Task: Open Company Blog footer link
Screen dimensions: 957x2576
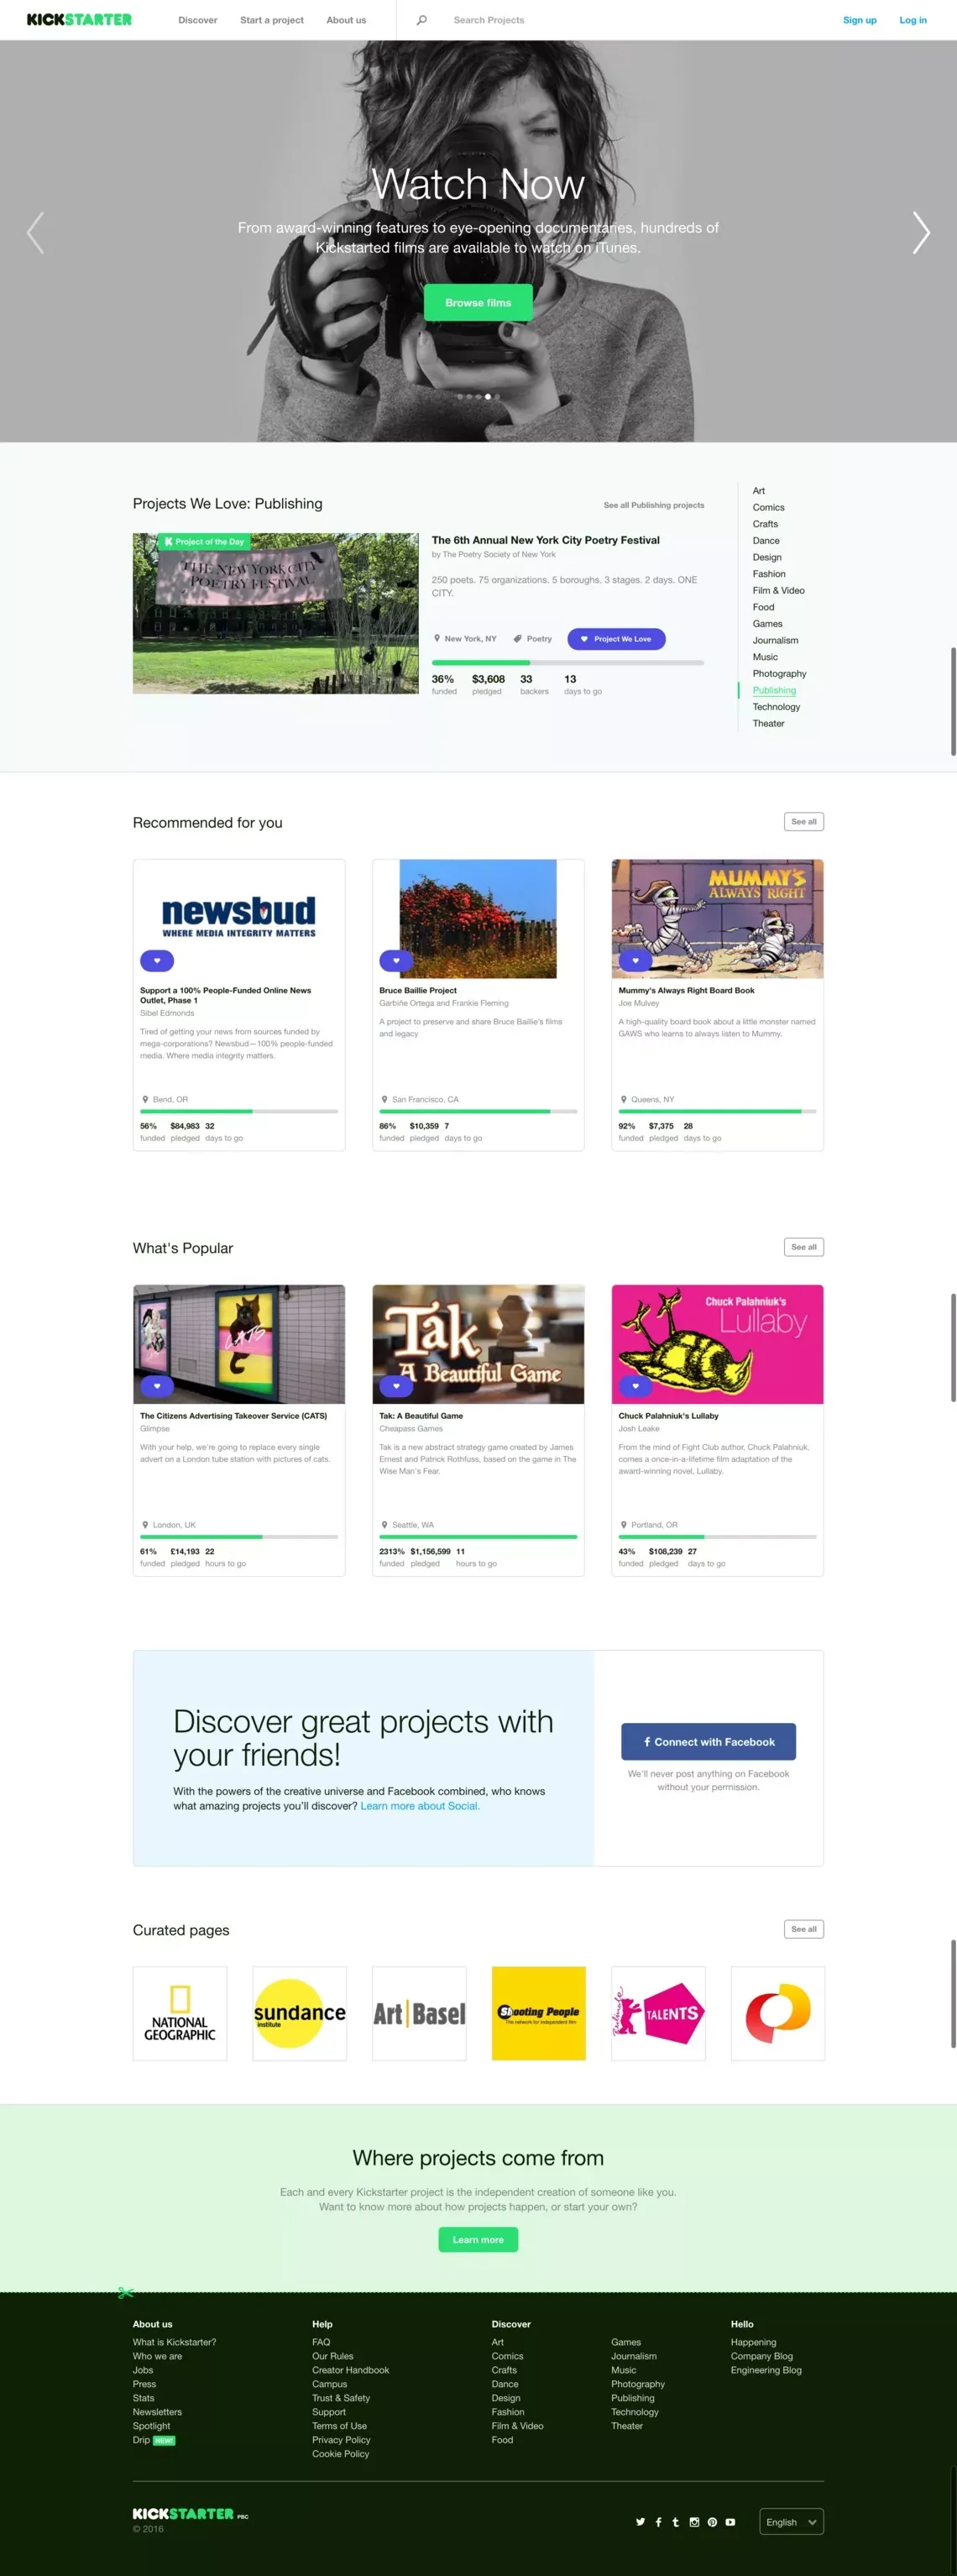Action: pyautogui.click(x=762, y=2356)
